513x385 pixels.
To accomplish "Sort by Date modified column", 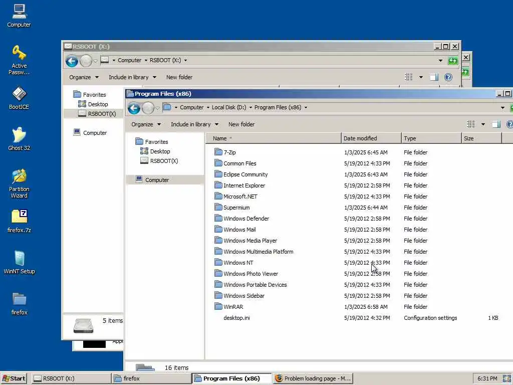I will (371, 138).
